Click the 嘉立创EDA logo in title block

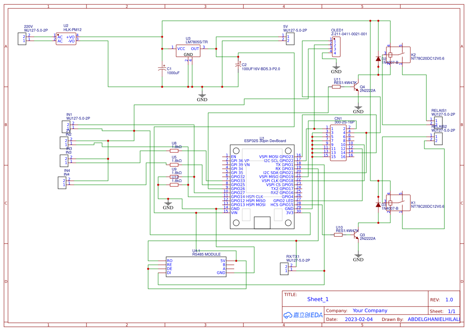point(302,315)
